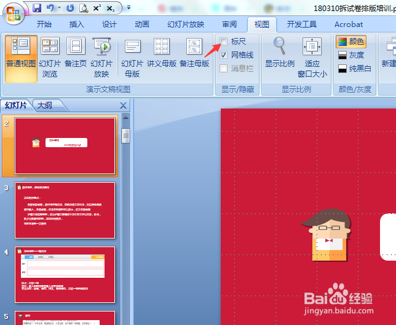Select 灰度 grayscale mode
Screen dimensions: 396x325
[351, 55]
